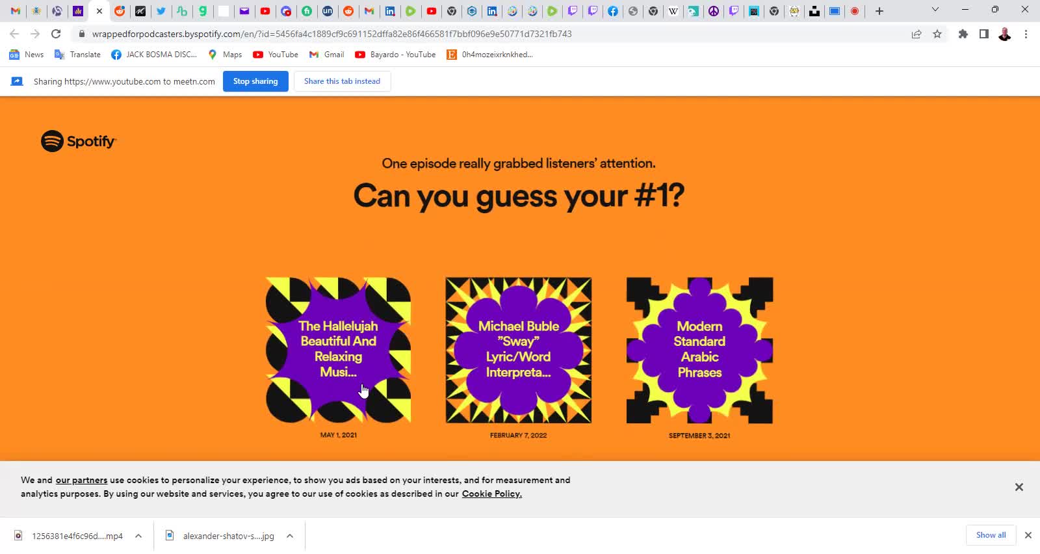Click Share this tab instead
Image resolution: width=1040 pixels, height=554 pixels.
pyautogui.click(x=342, y=81)
